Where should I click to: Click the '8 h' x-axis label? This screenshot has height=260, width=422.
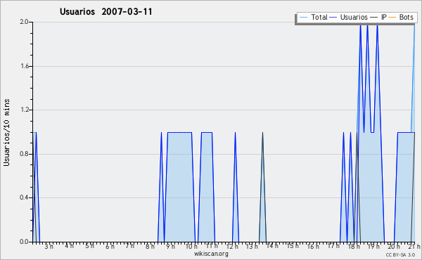(151, 246)
